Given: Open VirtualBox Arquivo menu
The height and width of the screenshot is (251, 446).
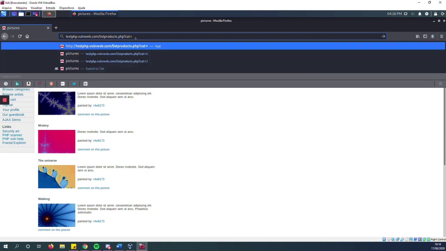Looking at the screenshot, I should tap(7, 8).
